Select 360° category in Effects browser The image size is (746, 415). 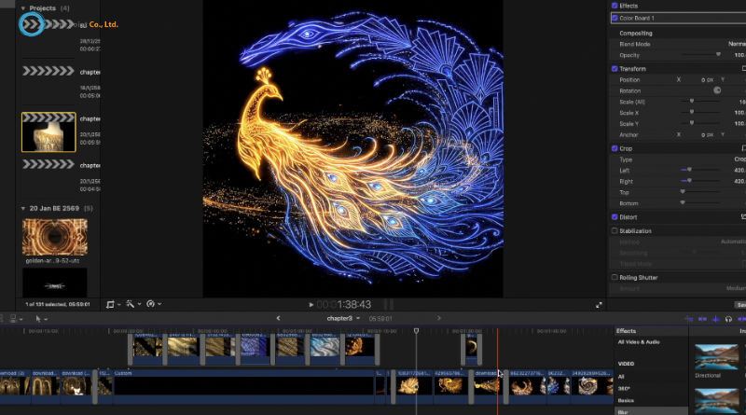pyautogui.click(x=627, y=388)
